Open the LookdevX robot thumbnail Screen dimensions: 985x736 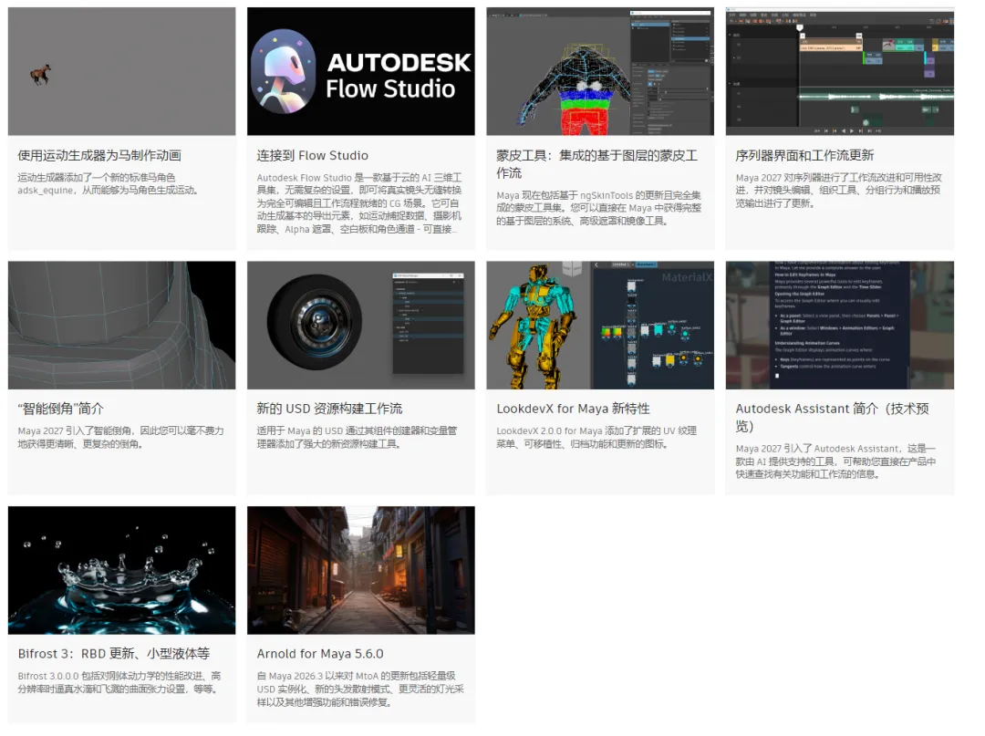pyautogui.click(x=600, y=326)
